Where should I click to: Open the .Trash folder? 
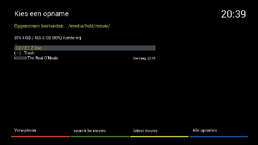tap(29, 53)
